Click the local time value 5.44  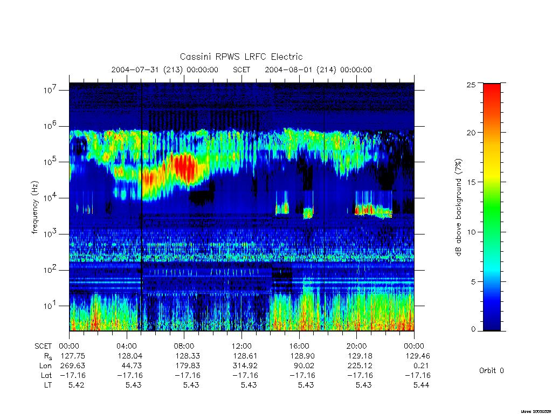422,385
